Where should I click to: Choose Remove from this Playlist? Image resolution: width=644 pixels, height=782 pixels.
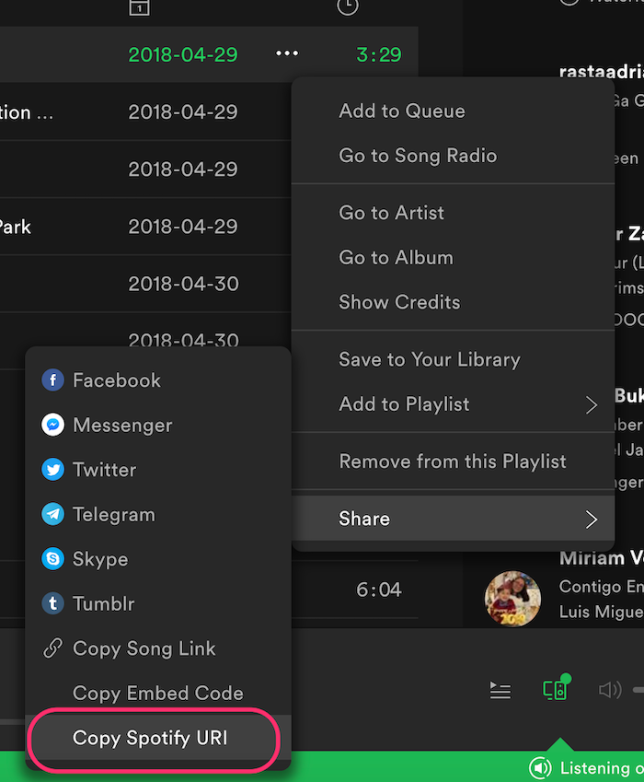click(453, 461)
